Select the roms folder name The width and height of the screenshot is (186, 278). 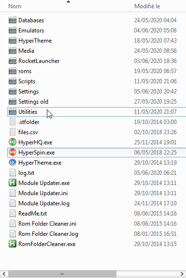[x=25, y=71]
